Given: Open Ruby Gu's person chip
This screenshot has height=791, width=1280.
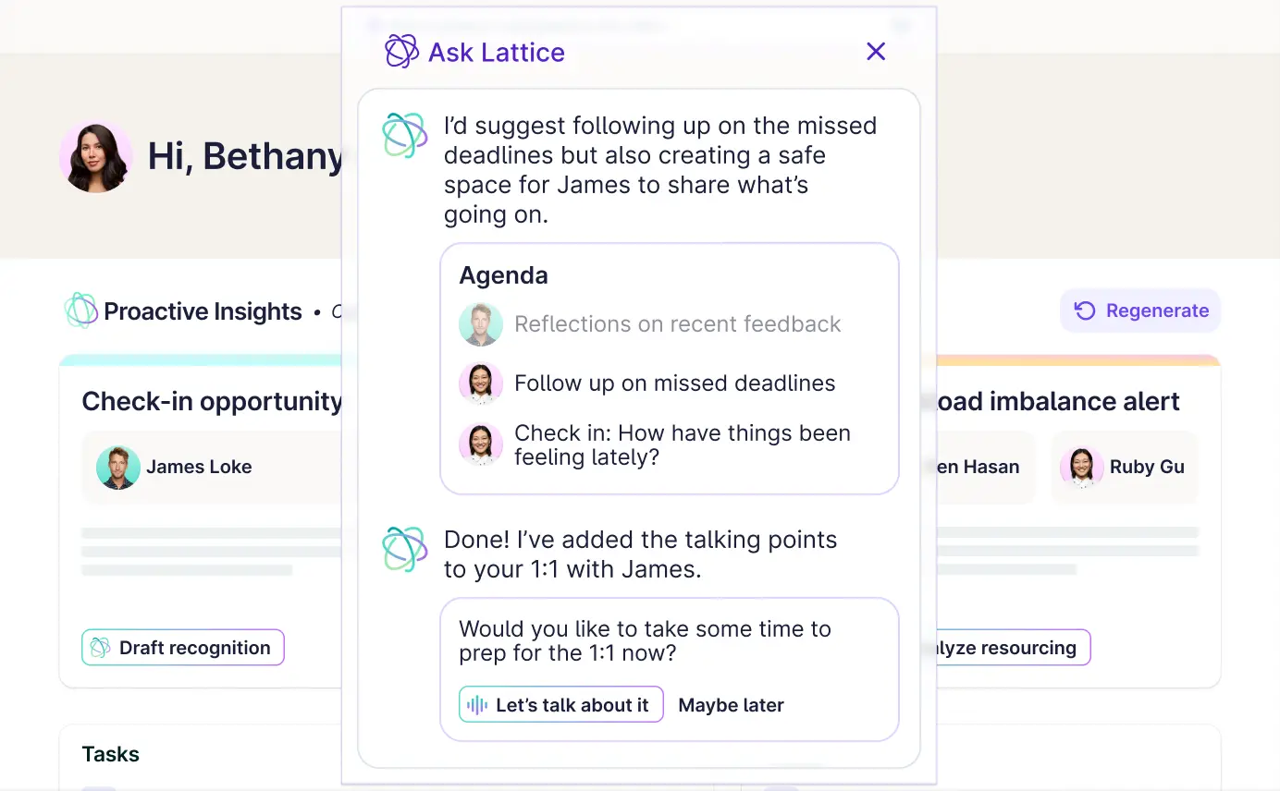Looking at the screenshot, I should tap(1124, 467).
